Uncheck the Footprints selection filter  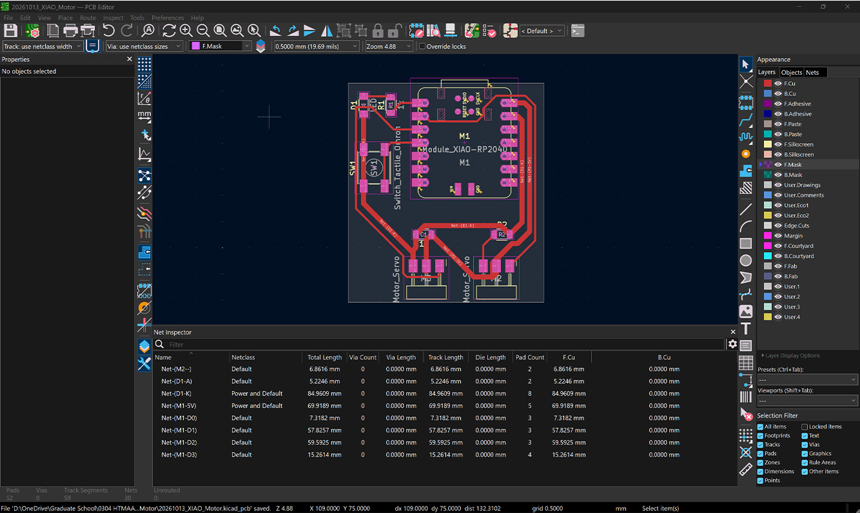[760, 436]
